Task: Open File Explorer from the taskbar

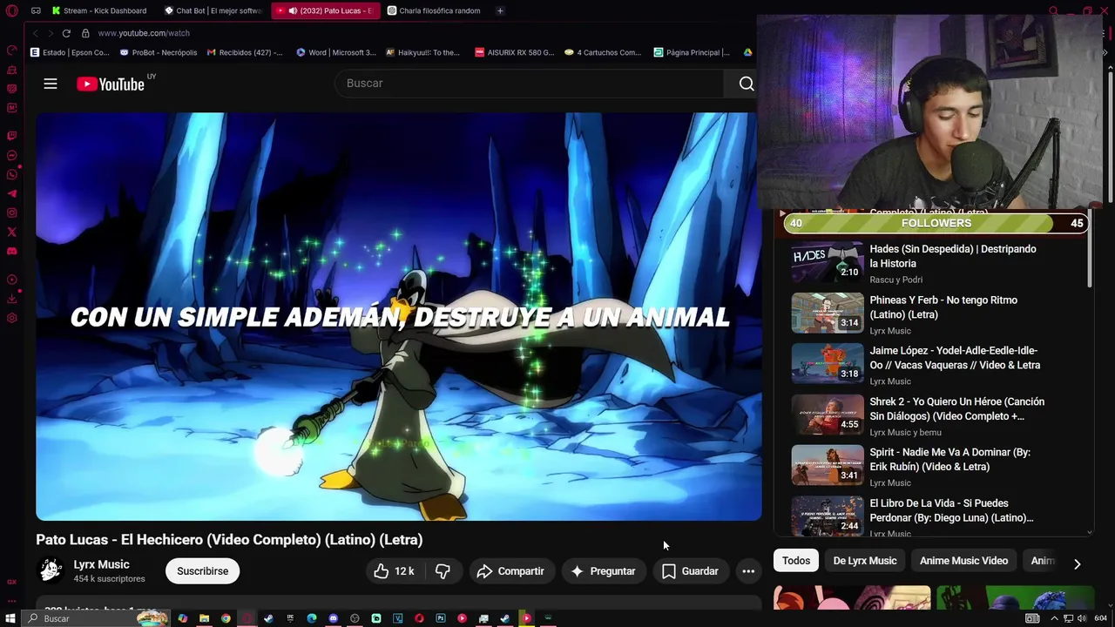Action: 204,618
